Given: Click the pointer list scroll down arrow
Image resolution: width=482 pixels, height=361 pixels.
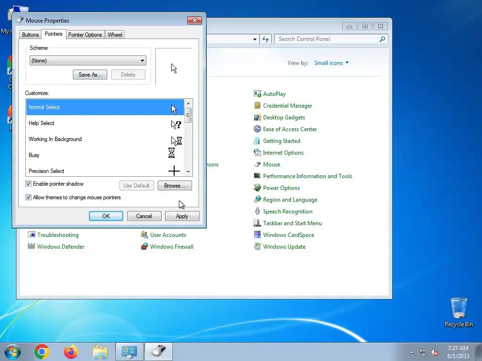Looking at the screenshot, I should pos(188,172).
